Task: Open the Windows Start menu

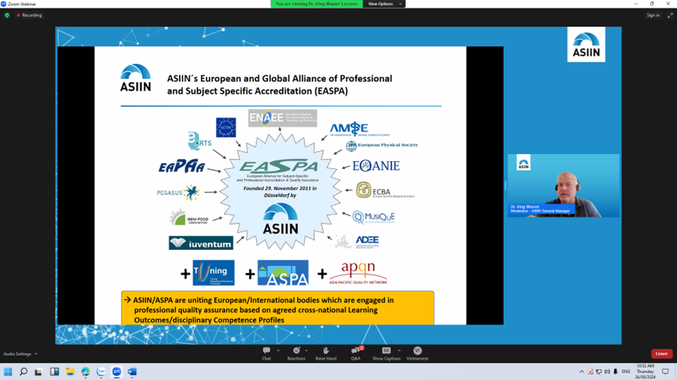Action: click(8, 372)
